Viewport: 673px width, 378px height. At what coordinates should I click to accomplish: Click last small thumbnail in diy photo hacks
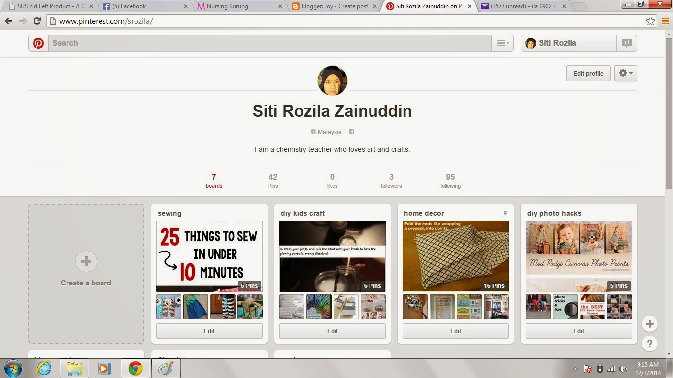(x=619, y=307)
